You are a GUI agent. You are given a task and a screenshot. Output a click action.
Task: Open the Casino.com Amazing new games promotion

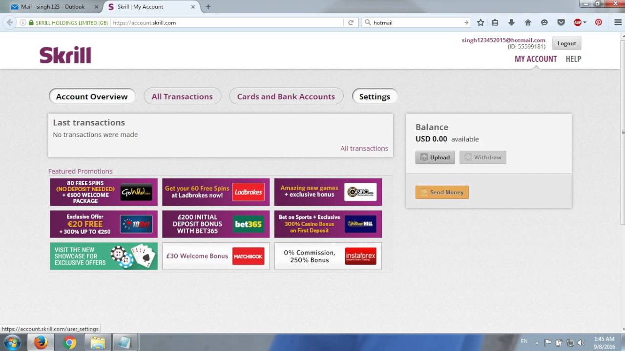tap(328, 192)
